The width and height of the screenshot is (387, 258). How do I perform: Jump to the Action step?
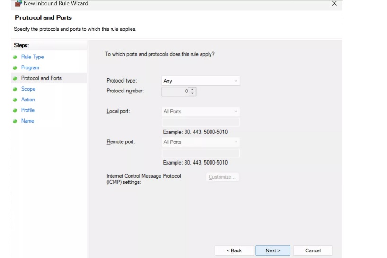[x=28, y=100]
